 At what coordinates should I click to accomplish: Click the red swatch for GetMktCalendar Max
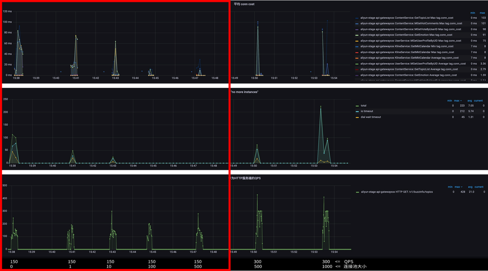tap(357, 52)
